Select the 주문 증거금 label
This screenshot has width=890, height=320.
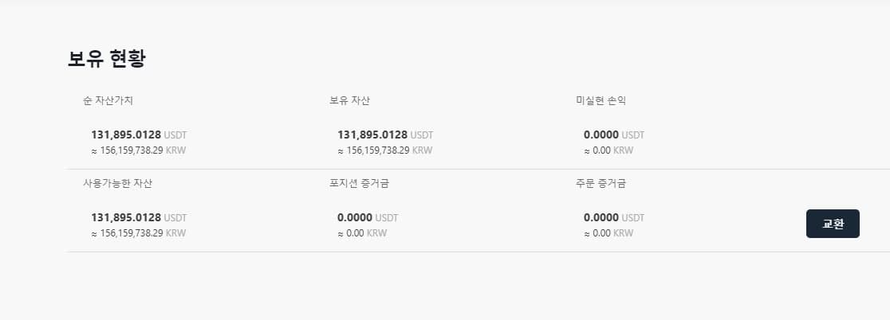pyautogui.click(x=601, y=184)
